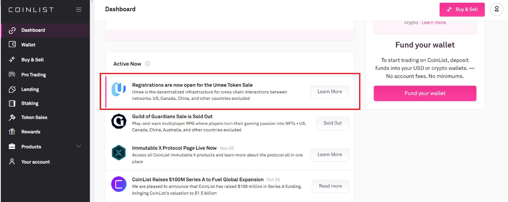Click the COINLIST logo in sidebar

point(31,10)
